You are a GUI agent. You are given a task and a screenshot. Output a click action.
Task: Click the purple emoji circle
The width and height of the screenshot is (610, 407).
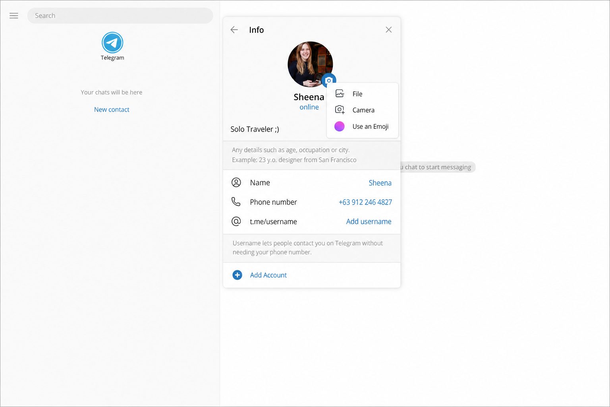pyautogui.click(x=340, y=126)
